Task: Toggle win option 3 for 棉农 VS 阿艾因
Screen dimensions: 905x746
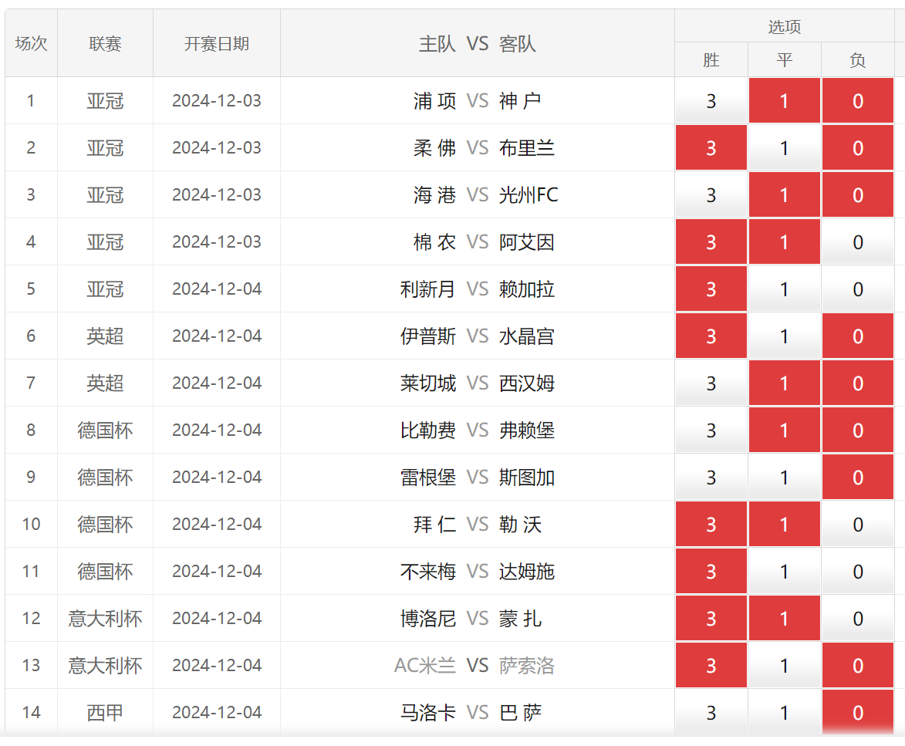Action: click(x=711, y=242)
